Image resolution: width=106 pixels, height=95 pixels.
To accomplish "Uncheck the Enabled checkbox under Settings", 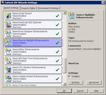I will tap(69, 77).
